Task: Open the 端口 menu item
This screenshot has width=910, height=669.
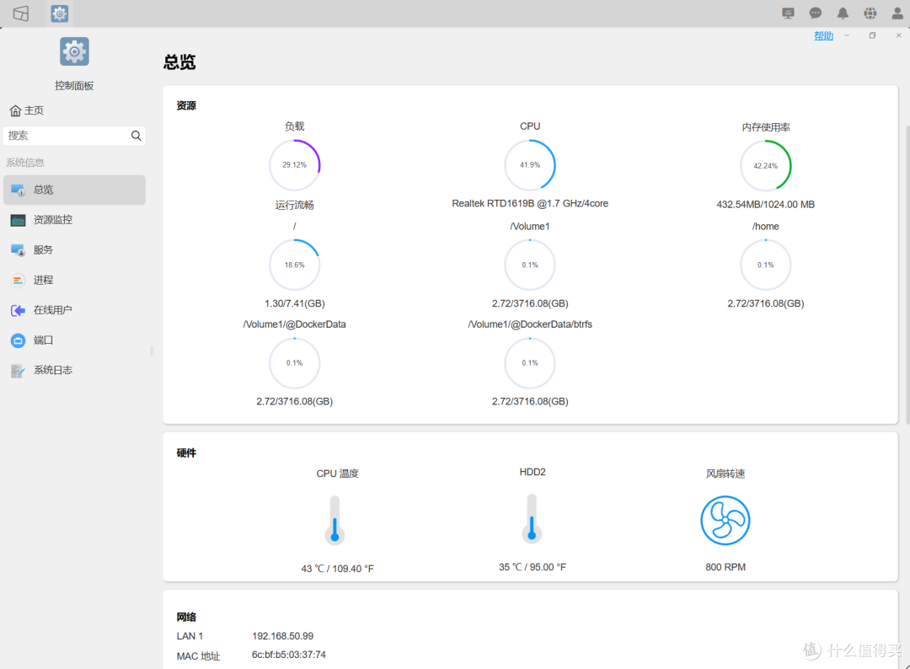Action: [x=74, y=340]
